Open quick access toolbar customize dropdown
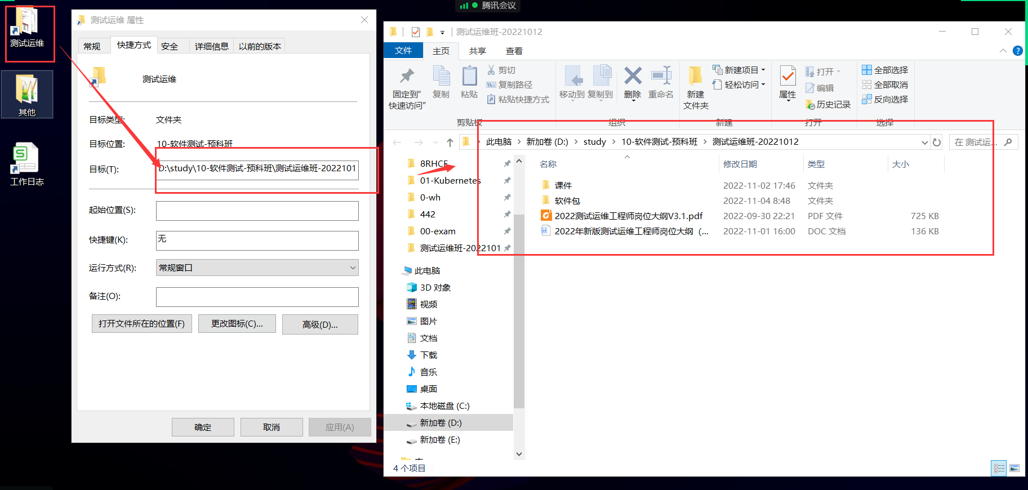 tap(442, 32)
